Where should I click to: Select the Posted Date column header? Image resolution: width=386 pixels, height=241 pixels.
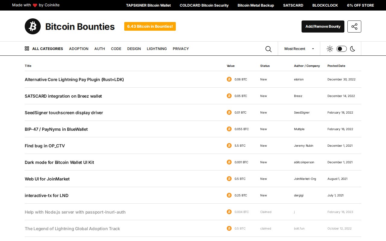[x=336, y=66]
